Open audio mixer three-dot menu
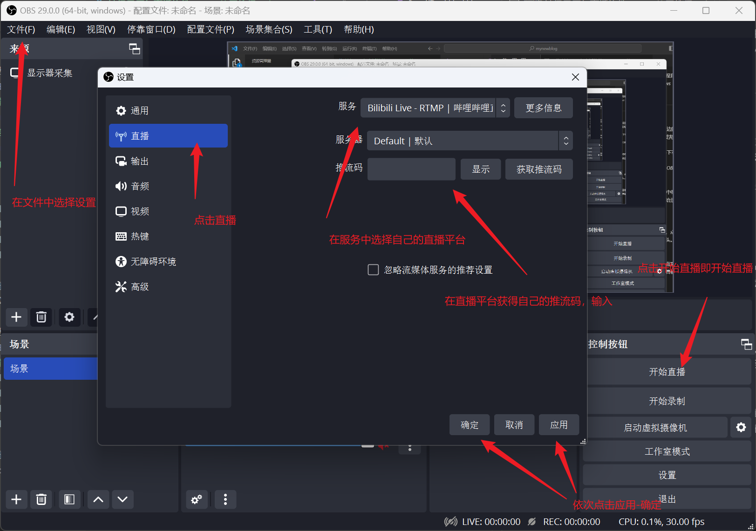The width and height of the screenshot is (756, 531). pyautogui.click(x=225, y=499)
